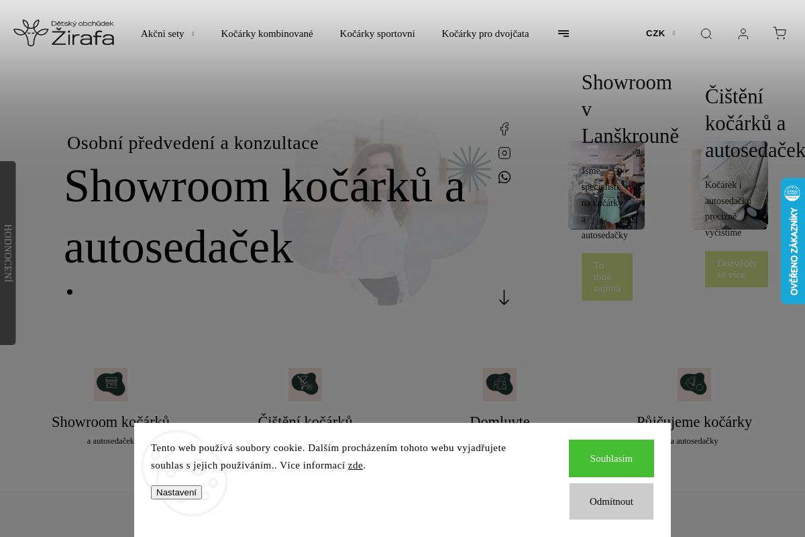Expand the CZK currency dropdown
This screenshot has height=537, width=805.
[661, 34]
